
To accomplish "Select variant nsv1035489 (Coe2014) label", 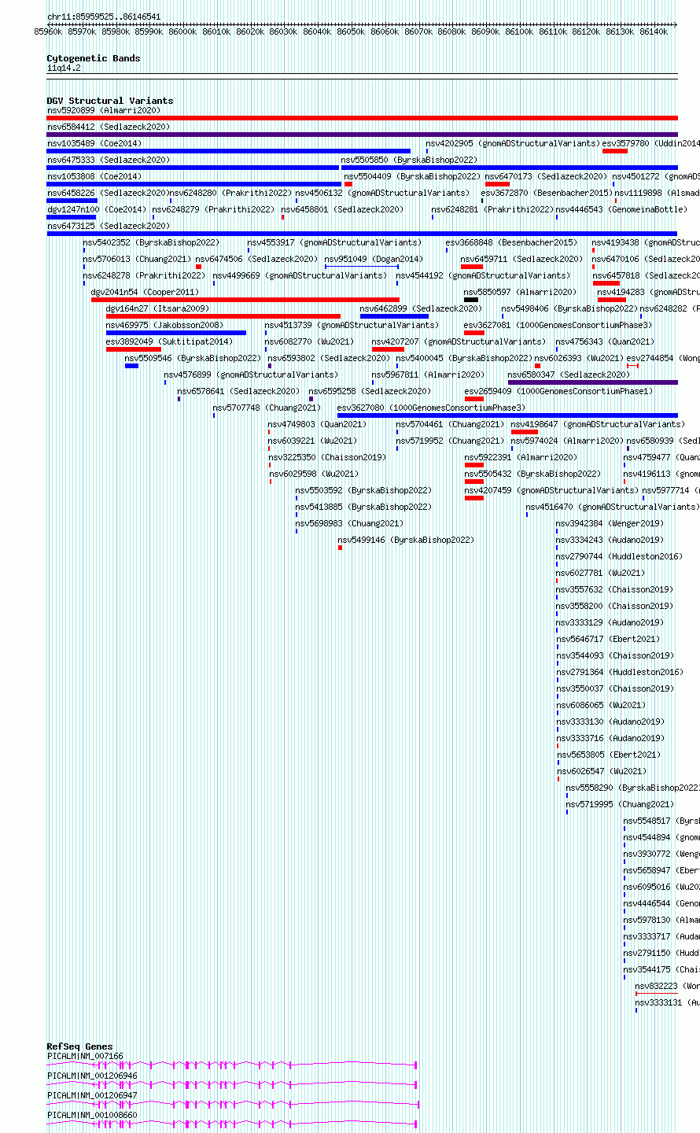I will coord(94,143).
